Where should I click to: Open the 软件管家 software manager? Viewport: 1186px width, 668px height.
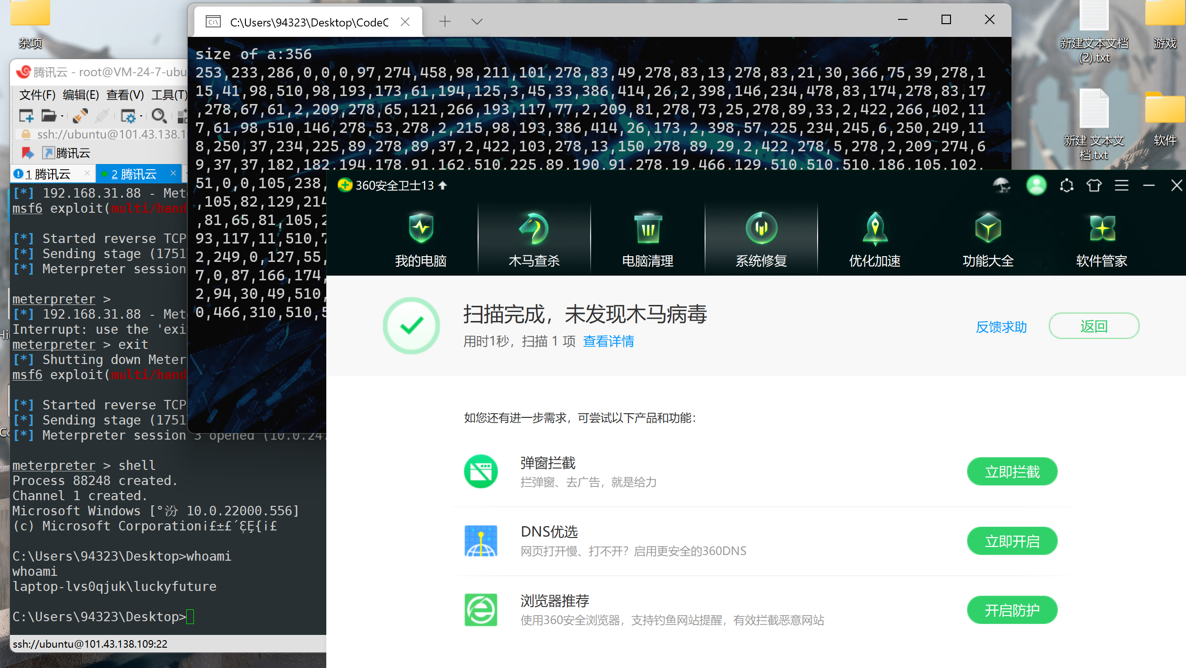1101,239
